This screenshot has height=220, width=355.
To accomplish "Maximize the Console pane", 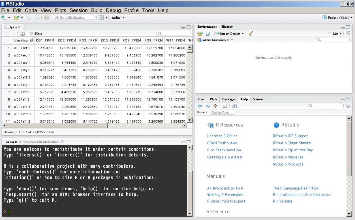I will click(189, 141).
